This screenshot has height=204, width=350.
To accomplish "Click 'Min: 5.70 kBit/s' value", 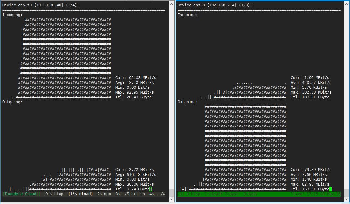I will pos(309,87).
